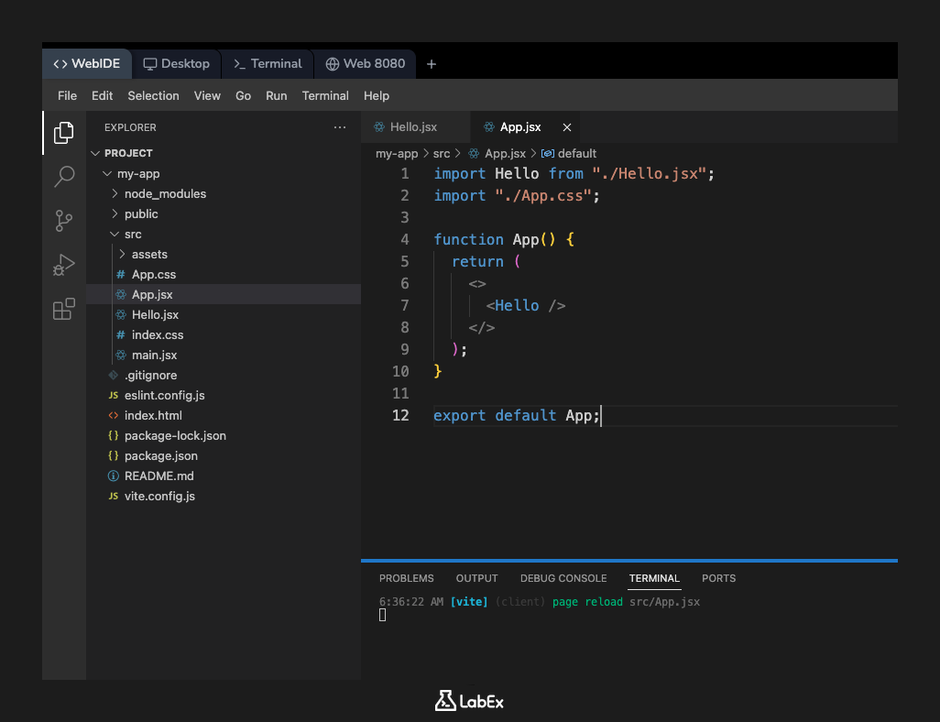This screenshot has width=940, height=722.
Task: Click inside the terminal input area
Action: point(550,615)
